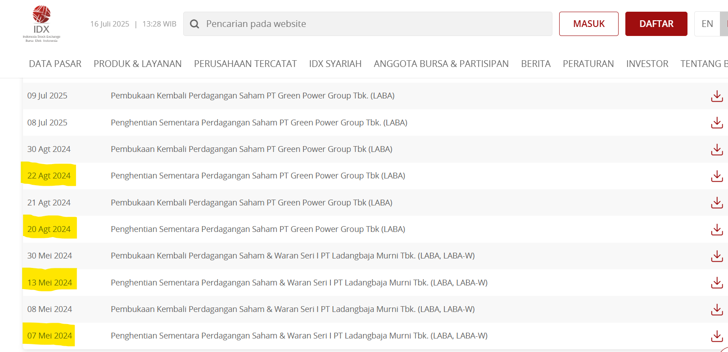
Task: Click the highlighted date 13 Mei 2024
Action: point(50,283)
